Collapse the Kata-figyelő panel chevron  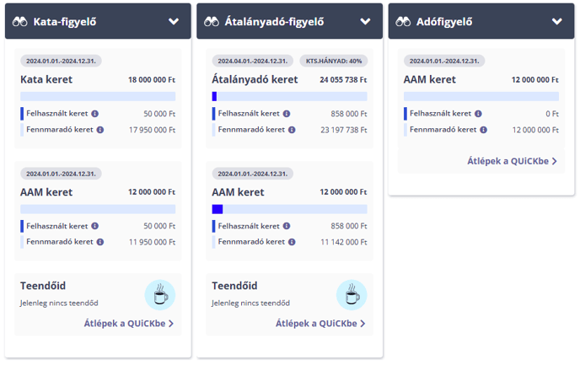[174, 21]
